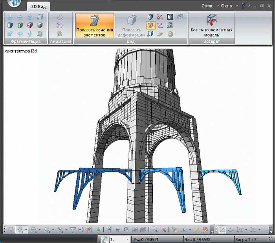Click the animation wrench settings icon
Viewport: 275px width, 243px height.
point(60,34)
